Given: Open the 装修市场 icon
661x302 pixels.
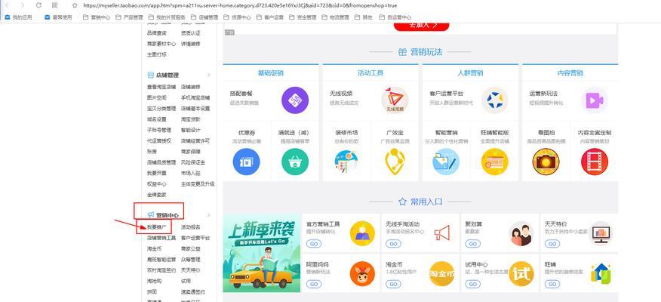Looking at the screenshot, I should click(x=346, y=162).
